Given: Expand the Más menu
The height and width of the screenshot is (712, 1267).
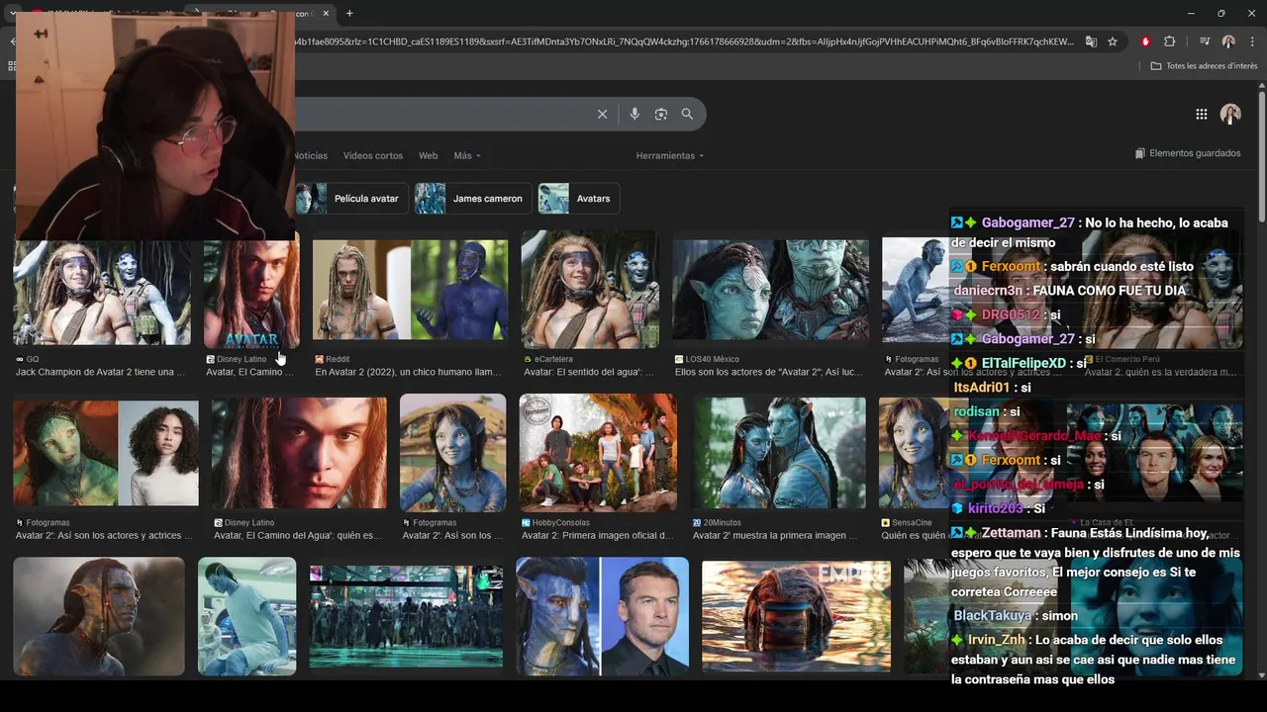Looking at the screenshot, I should point(467,155).
